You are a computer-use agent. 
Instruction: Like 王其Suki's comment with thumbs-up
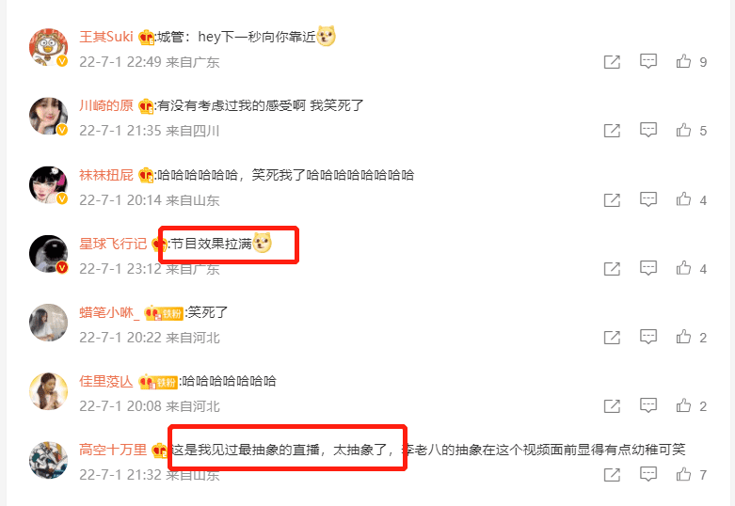[683, 61]
